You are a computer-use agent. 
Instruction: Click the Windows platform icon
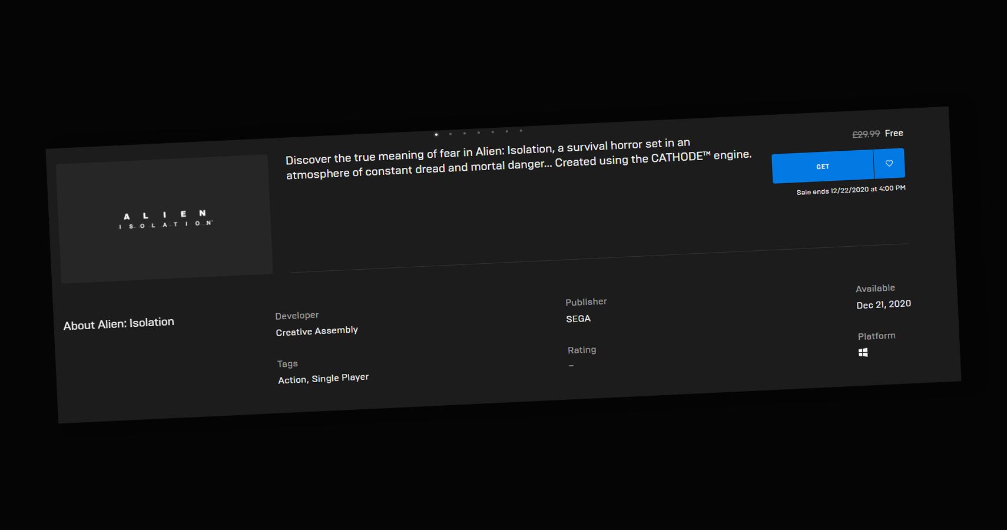click(863, 352)
